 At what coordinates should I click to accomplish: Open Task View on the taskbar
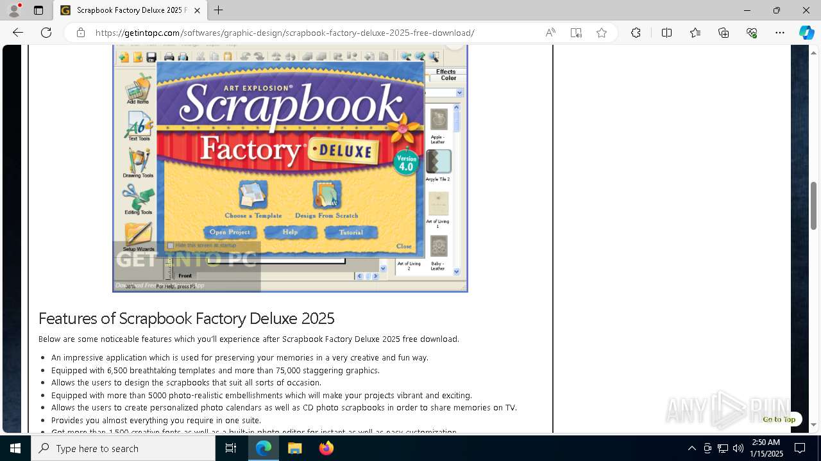click(x=231, y=448)
